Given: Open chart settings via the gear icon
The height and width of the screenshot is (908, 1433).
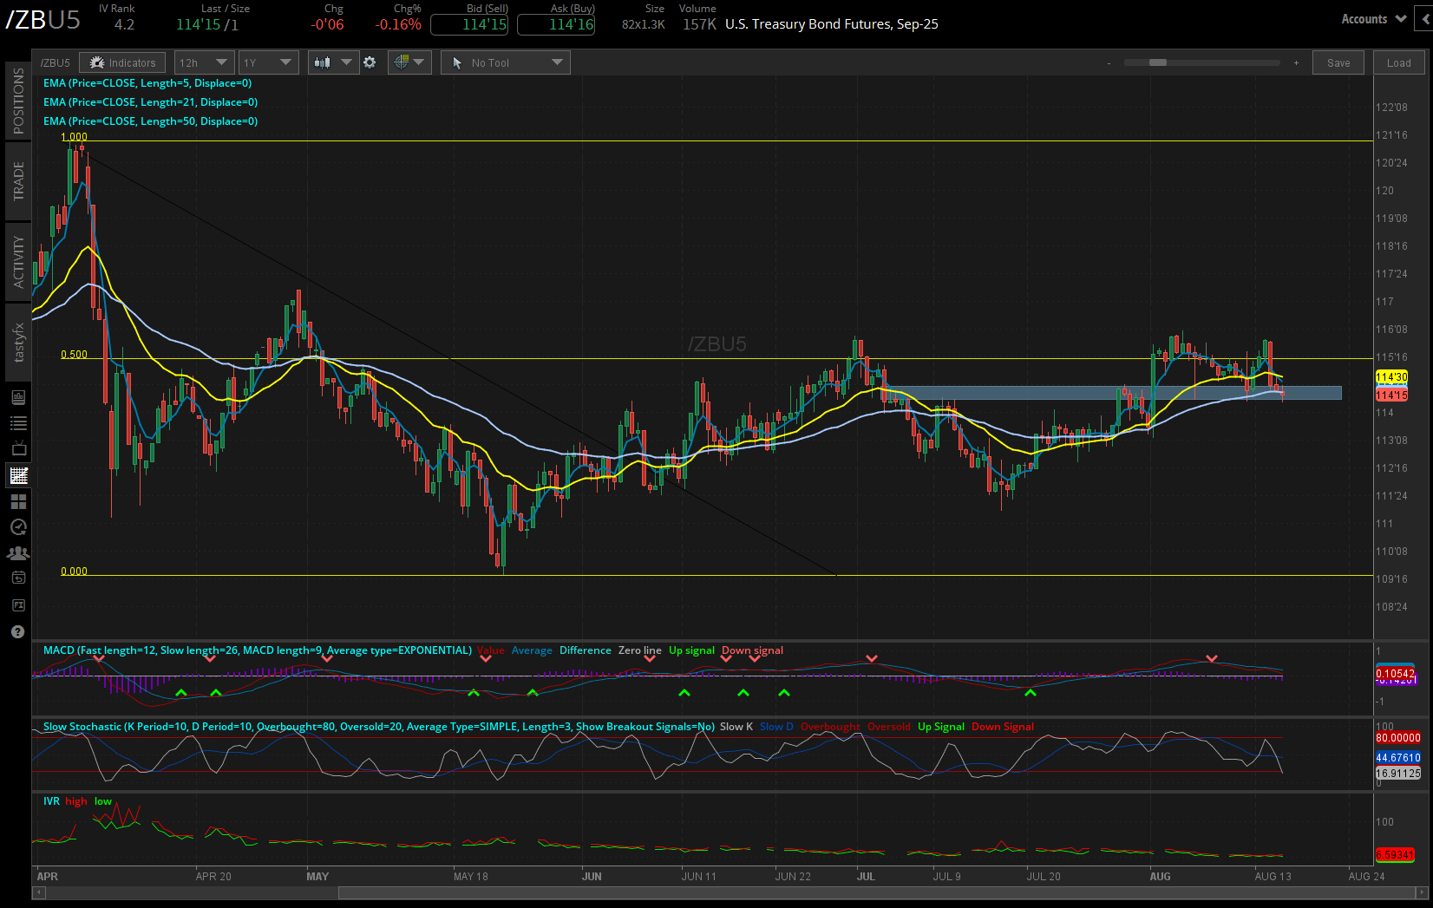Looking at the screenshot, I should point(370,62).
